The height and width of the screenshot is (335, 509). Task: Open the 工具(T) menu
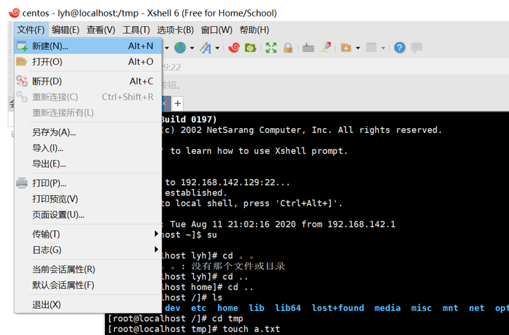(136, 30)
